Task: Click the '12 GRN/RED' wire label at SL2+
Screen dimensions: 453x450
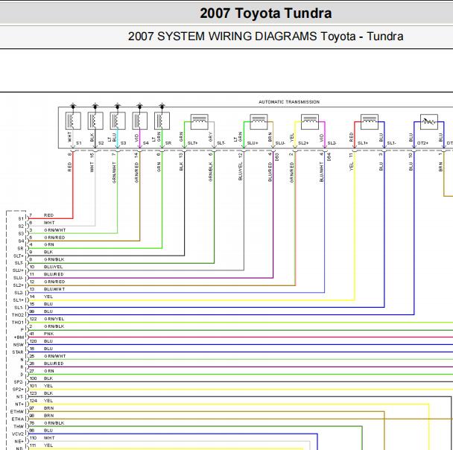Action: coord(48,282)
